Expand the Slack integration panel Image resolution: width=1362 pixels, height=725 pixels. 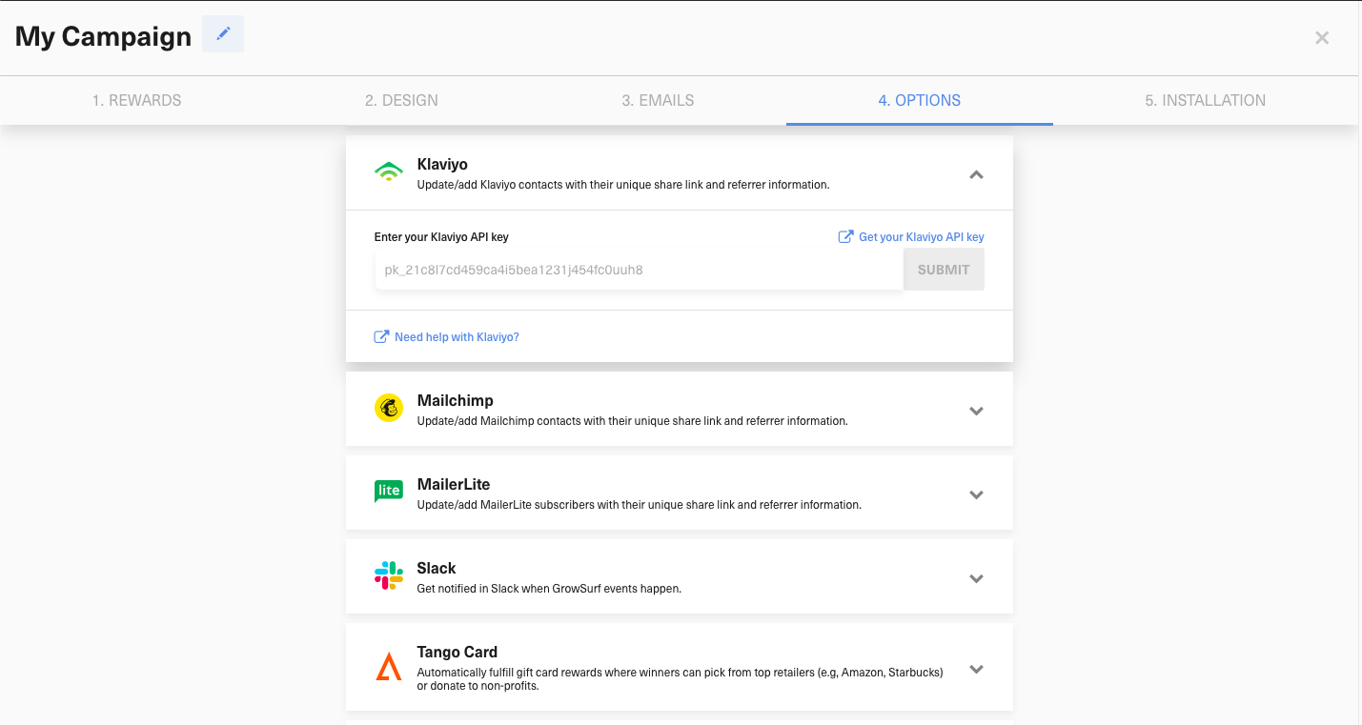[976, 578]
